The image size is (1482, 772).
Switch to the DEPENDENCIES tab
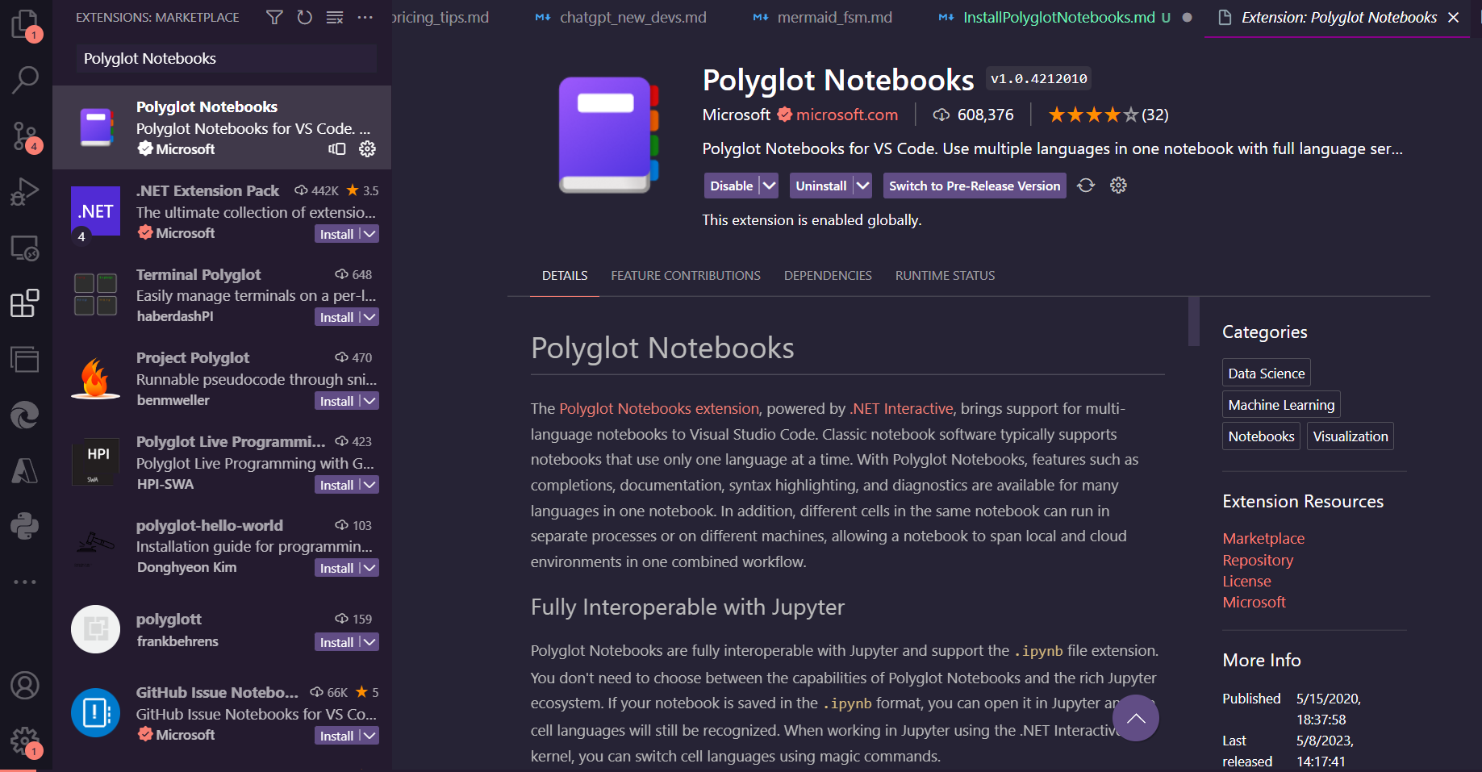click(x=828, y=276)
